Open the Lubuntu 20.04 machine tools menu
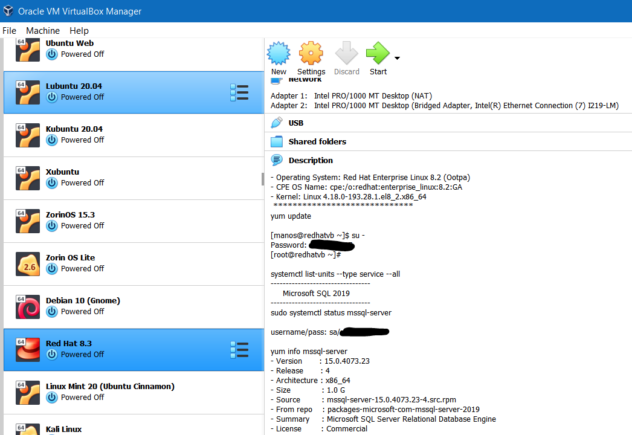632x435 pixels. (x=239, y=92)
